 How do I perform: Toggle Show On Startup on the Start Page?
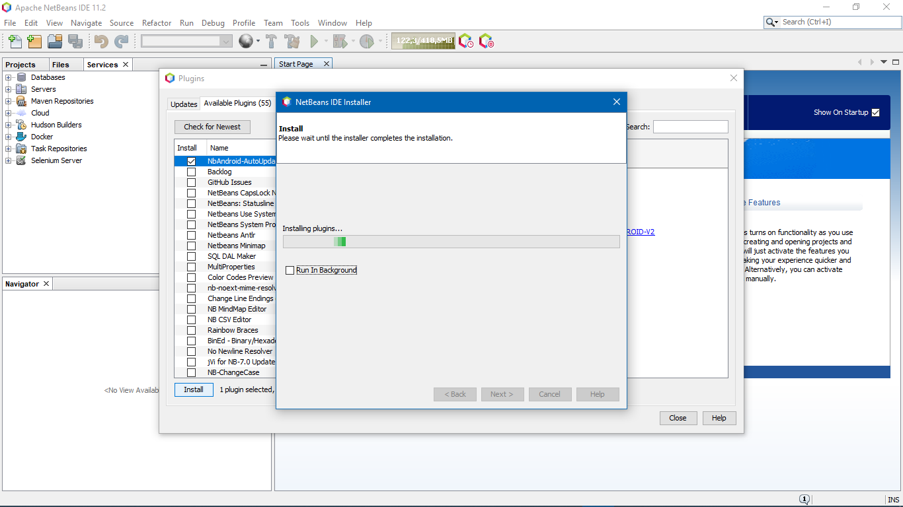[876, 112]
